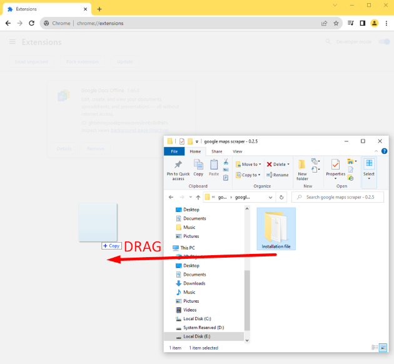394x364 pixels.
Task: Switch to the Share ribbon tab
Action: coord(216,151)
